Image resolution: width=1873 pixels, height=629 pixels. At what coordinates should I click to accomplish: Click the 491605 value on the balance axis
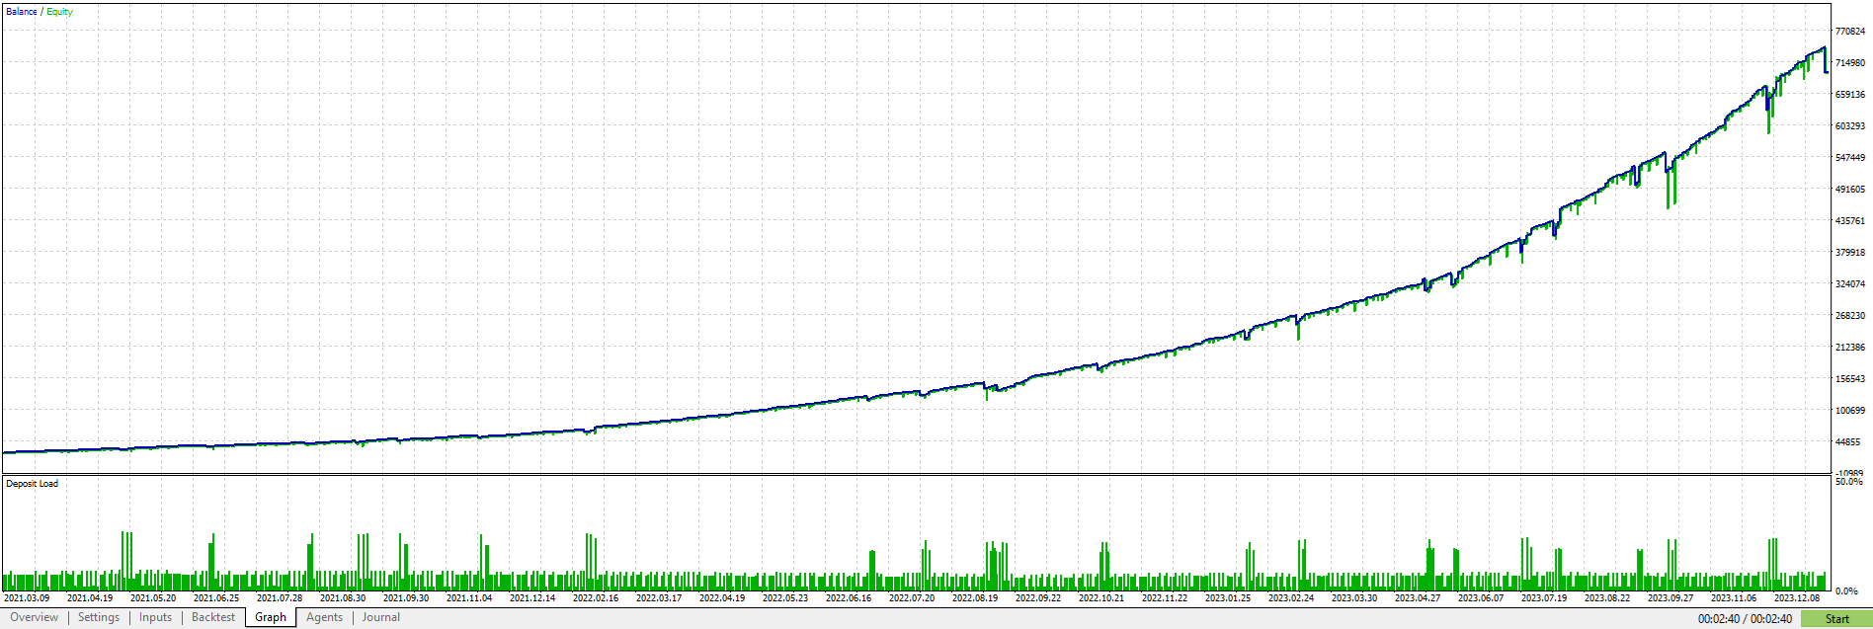coord(1850,190)
